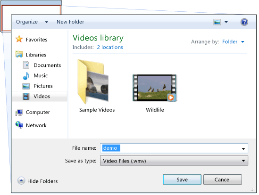Open the 2 locations link

click(110, 47)
